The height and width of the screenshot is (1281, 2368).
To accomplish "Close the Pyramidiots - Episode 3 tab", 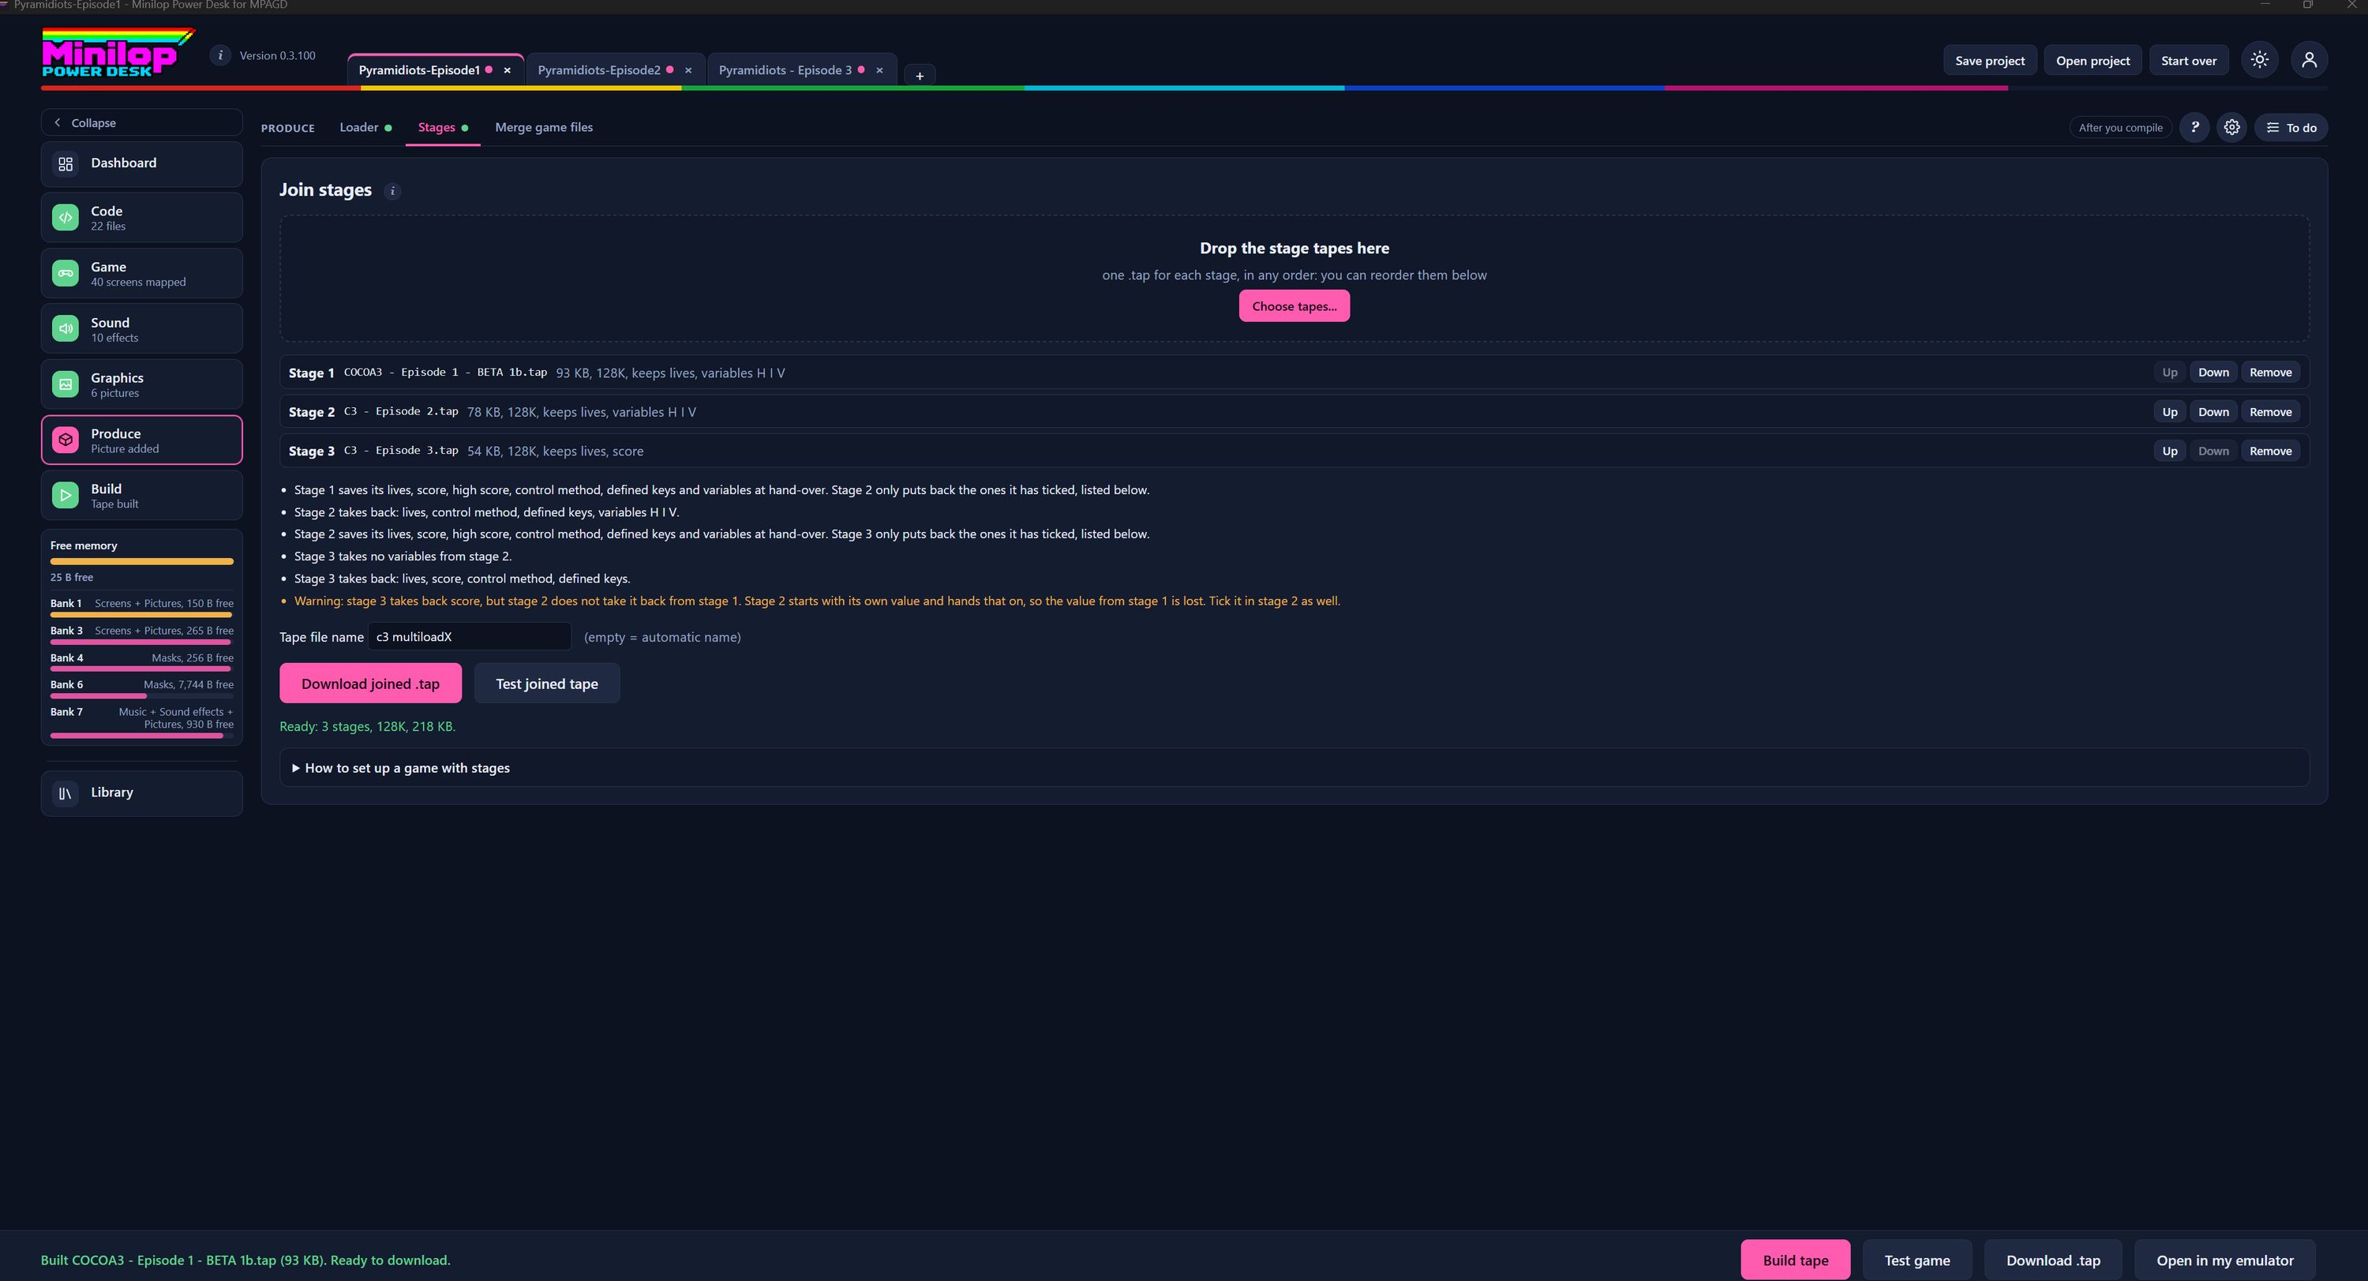I will click(880, 69).
